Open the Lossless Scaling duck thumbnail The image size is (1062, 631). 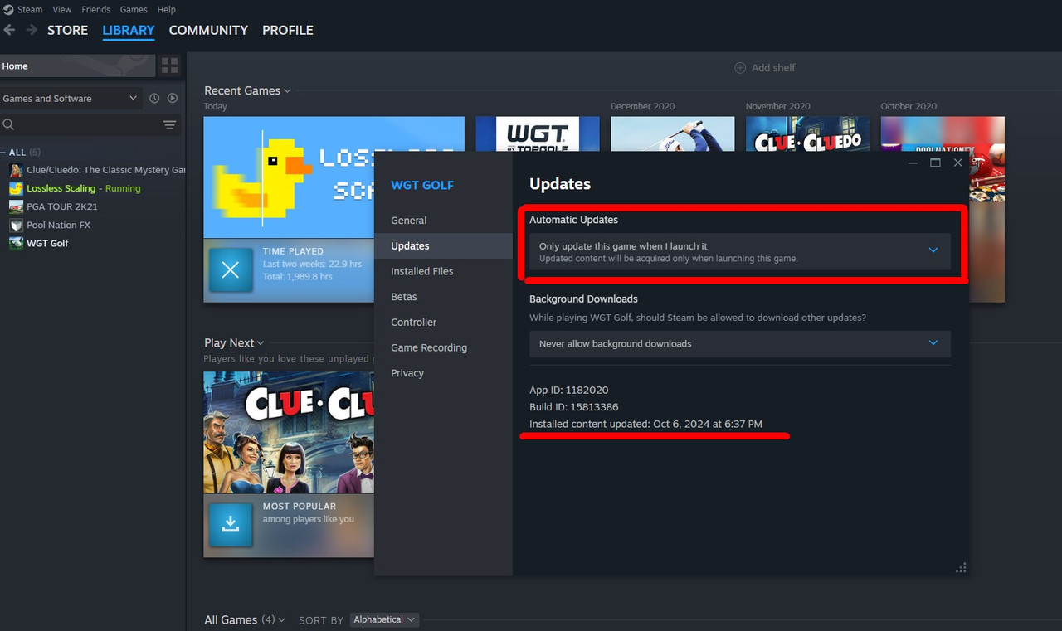290,177
